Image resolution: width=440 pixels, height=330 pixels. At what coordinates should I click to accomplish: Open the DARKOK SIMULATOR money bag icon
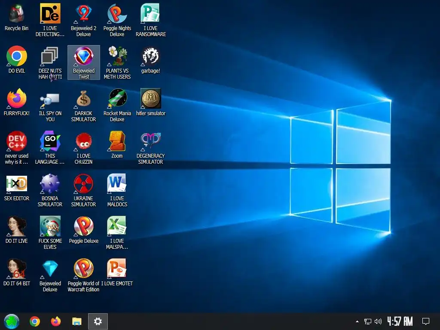point(84,105)
